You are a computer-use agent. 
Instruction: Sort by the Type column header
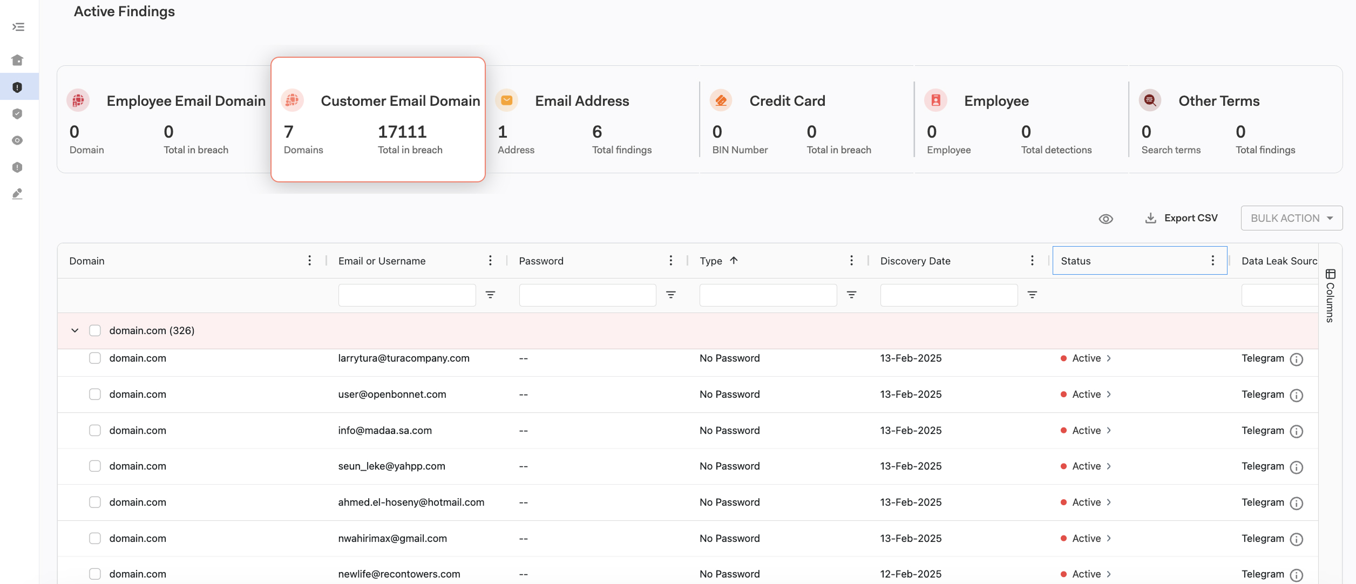711,261
